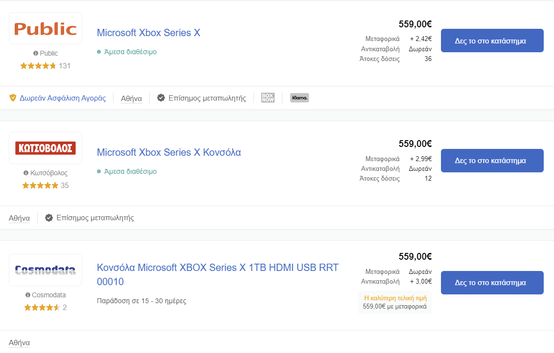Click the info icon beside Κωτσόβολος

coord(26,173)
